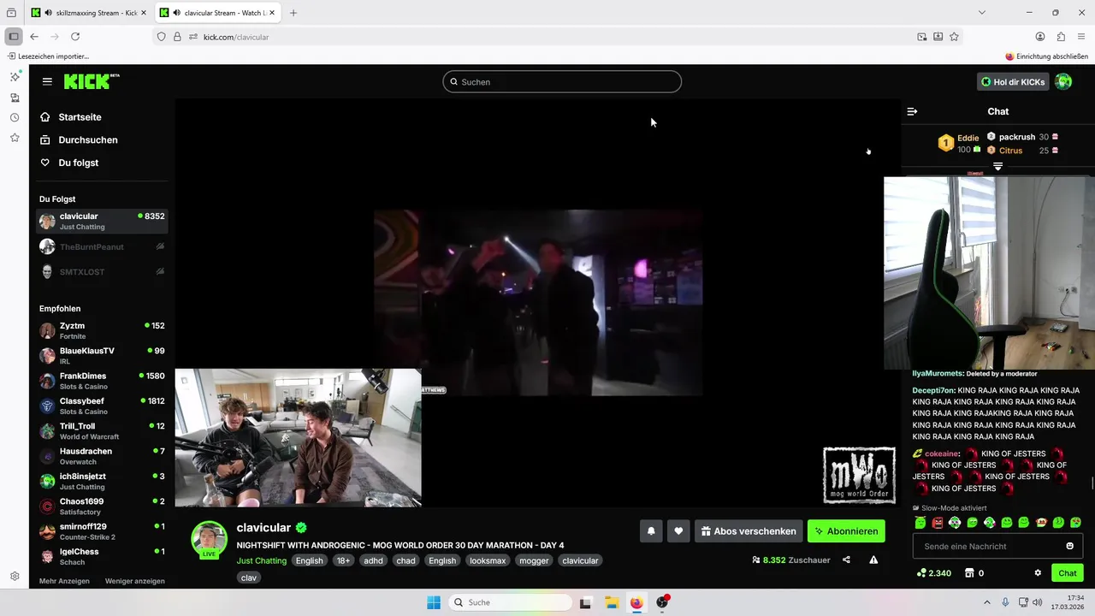Click the green Chat send button
1095x616 pixels.
[x=1068, y=573]
